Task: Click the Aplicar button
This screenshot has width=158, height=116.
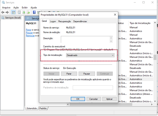Action: (x=110, y=99)
